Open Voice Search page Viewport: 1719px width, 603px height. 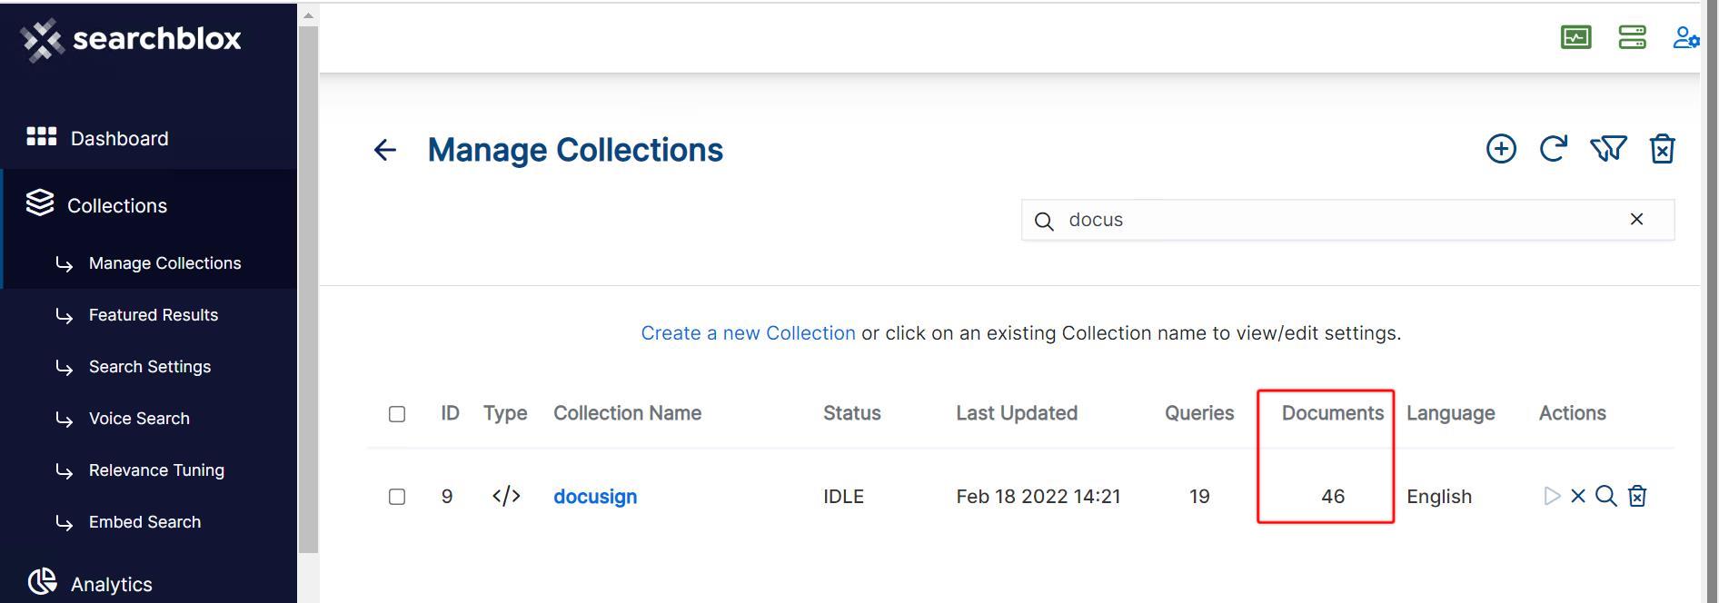[x=139, y=419]
